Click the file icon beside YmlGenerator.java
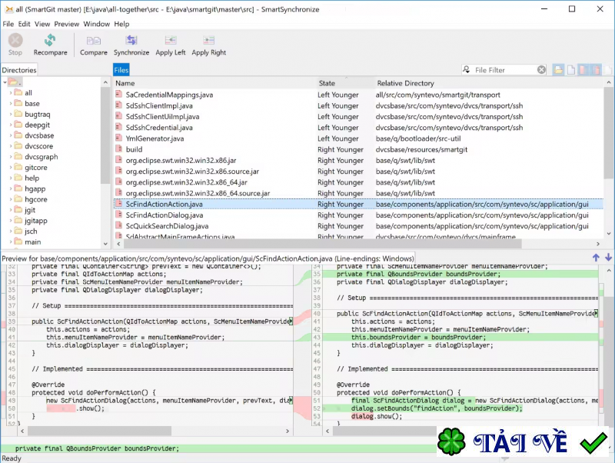The width and height of the screenshot is (615, 463). 119,138
